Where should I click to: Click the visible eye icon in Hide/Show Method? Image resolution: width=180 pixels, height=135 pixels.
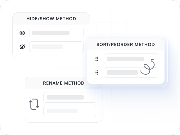pos(22,33)
